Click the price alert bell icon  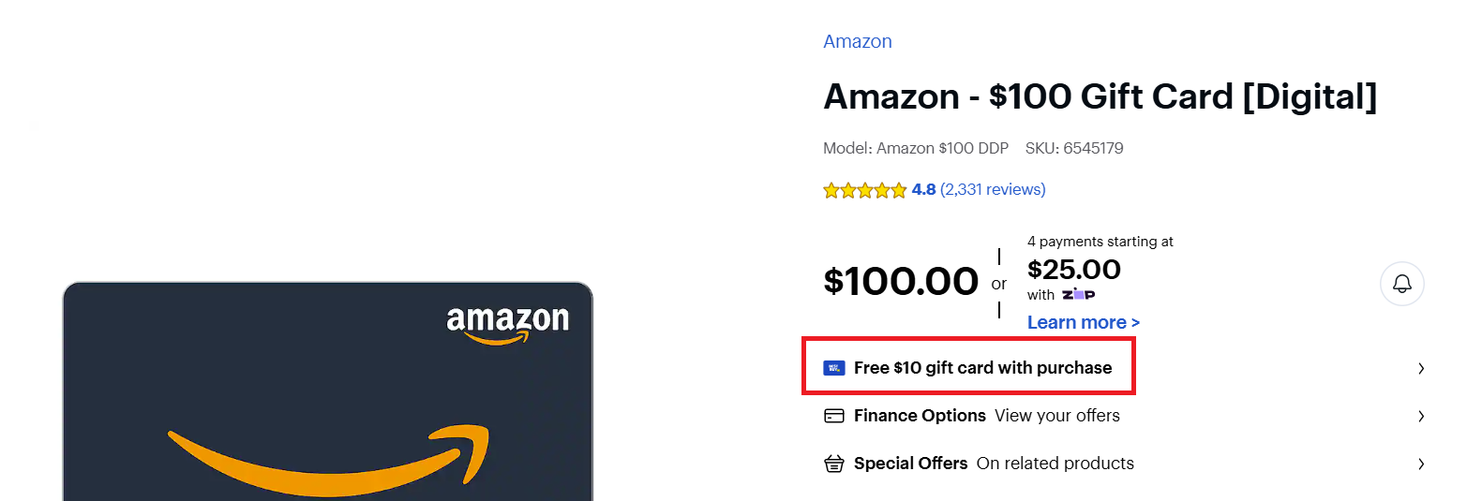(x=1401, y=284)
